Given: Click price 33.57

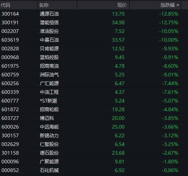Looking at the screenshot, I should click(118, 40).
